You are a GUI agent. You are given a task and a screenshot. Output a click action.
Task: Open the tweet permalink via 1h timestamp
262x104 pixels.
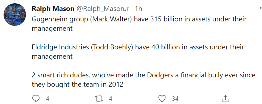138,9
